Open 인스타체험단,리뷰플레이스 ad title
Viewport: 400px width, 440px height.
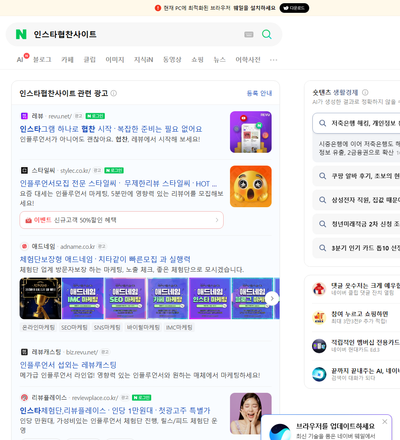(115, 410)
